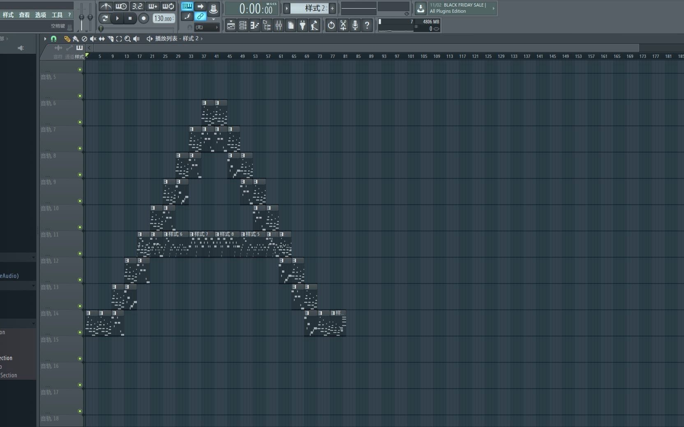Open the Playlist window icon
The height and width of the screenshot is (427, 684).
pos(231,25)
